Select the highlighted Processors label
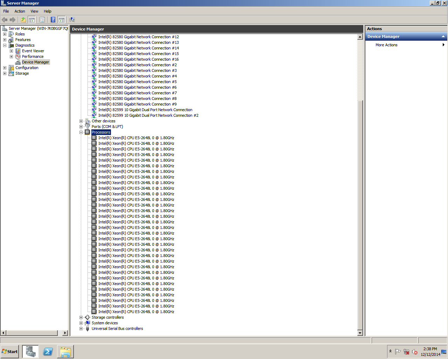The image size is (448, 359). (101, 132)
